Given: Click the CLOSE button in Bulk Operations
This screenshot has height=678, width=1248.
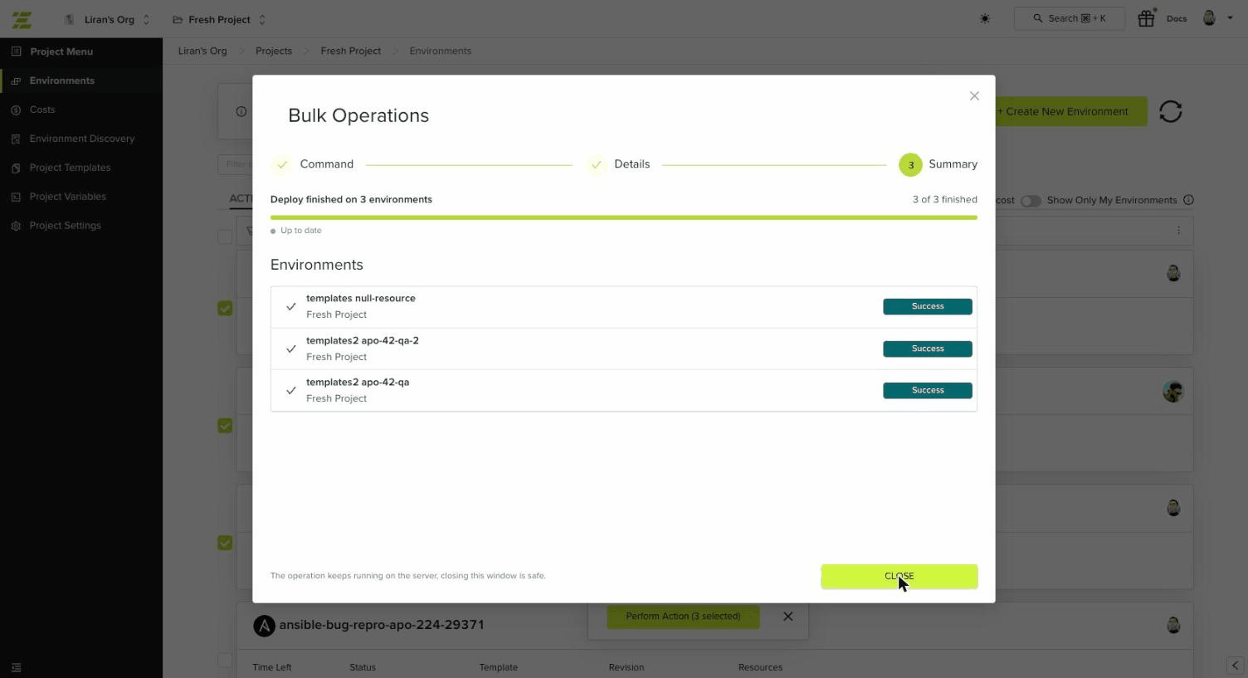Looking at the screenshot, I should [x=899, y=576].
